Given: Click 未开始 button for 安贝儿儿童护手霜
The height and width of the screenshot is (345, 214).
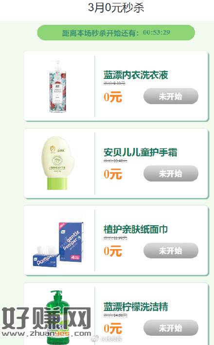Looking at the screenshot, I should [x=171, y=173].
